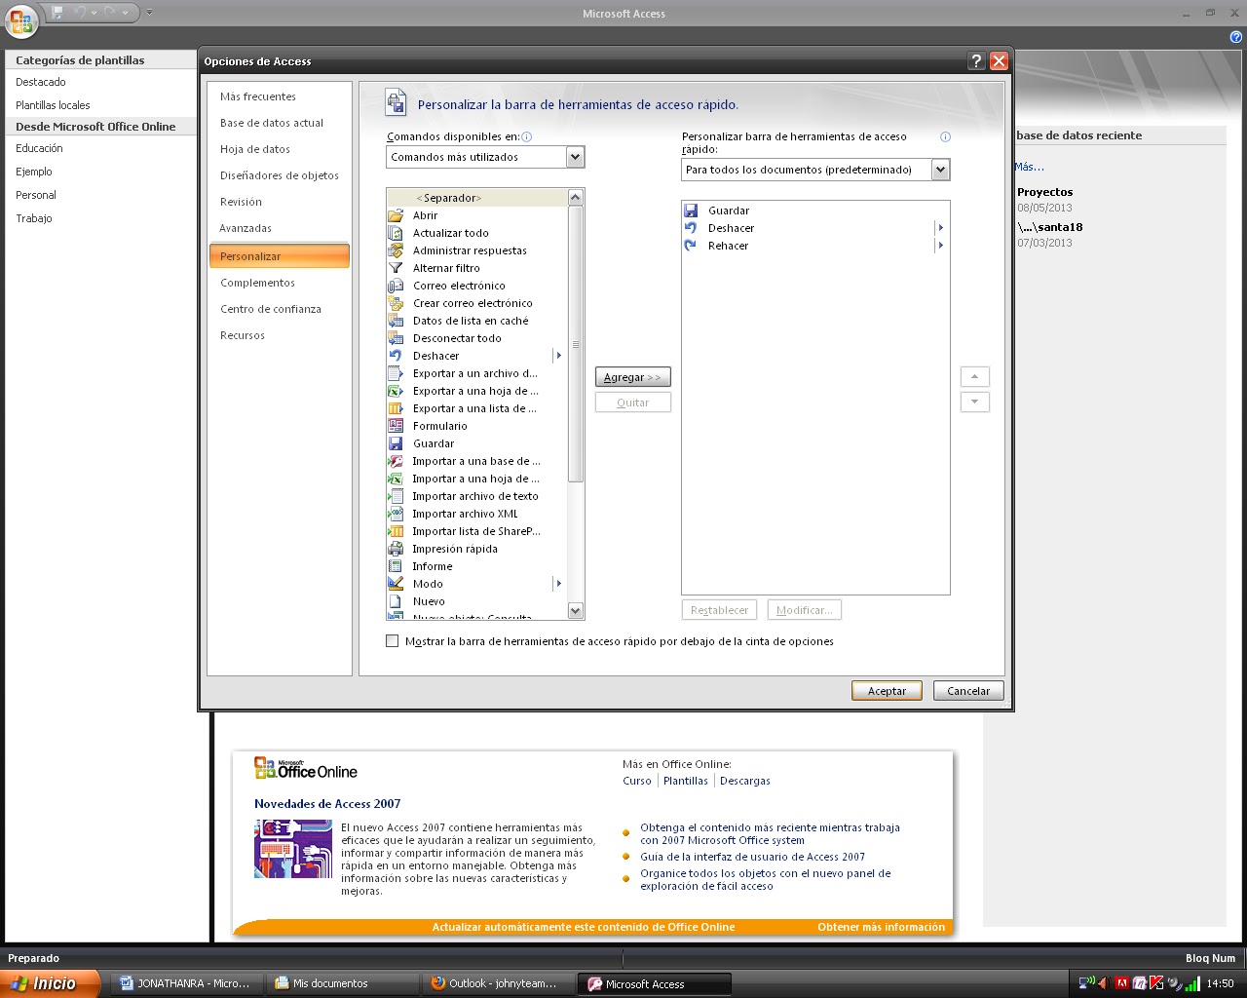Click the Informe icon
The image size is (1247, 998).
pos(396,566)
